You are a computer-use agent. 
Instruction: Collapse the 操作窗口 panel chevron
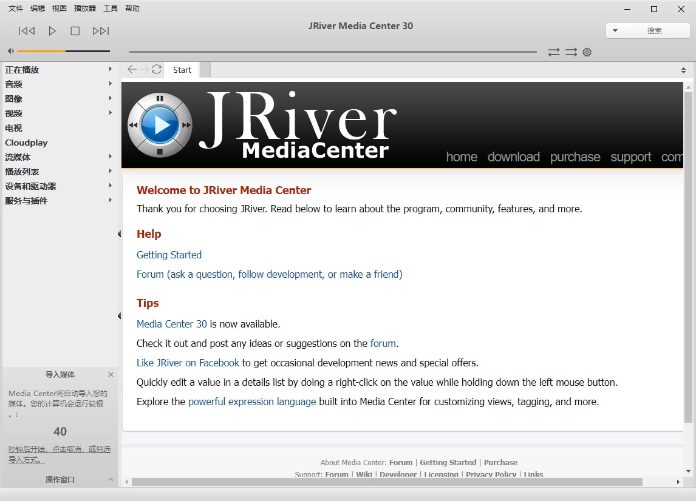111,479
